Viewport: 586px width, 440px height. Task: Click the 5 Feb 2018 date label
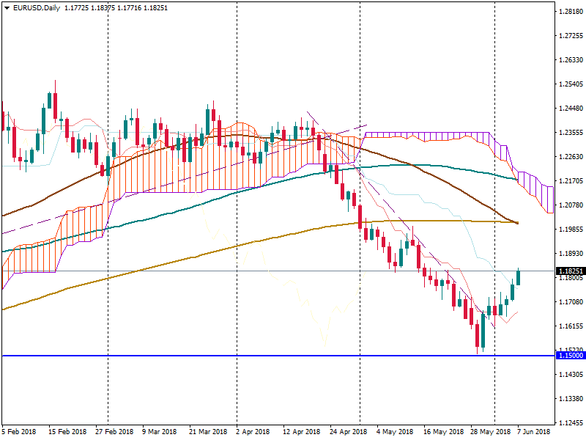point(19,433)
